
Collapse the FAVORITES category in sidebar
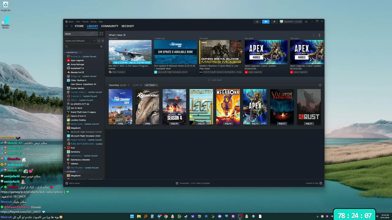coord(65,53)
